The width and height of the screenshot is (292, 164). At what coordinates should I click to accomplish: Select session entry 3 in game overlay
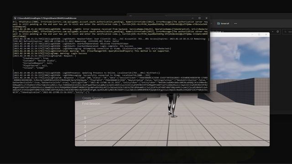(85, 131)
